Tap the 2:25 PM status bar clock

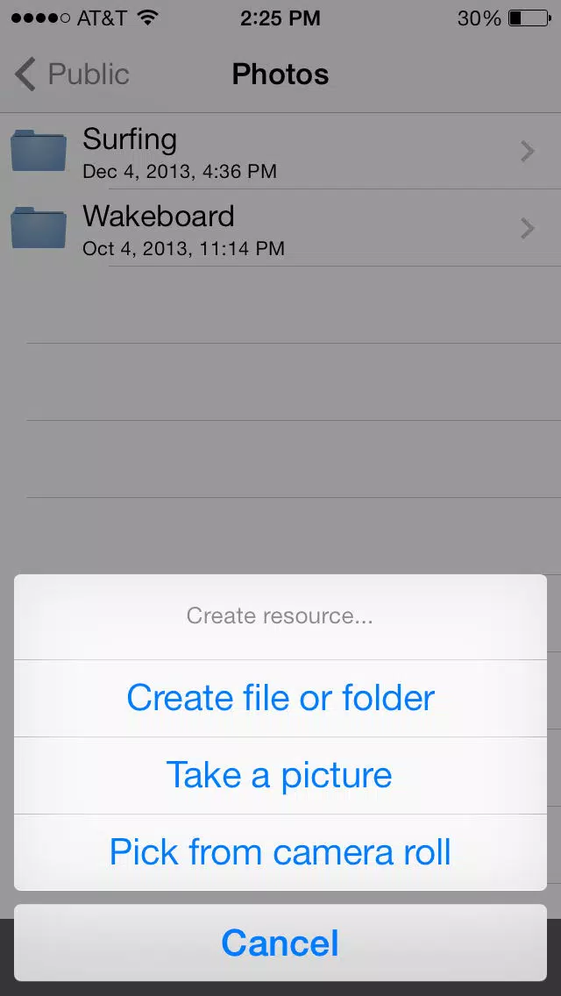pos(280,18)
